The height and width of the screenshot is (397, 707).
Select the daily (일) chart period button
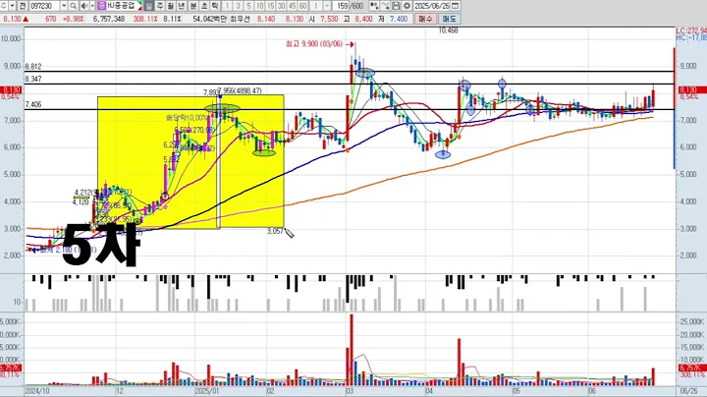(149, 6)
